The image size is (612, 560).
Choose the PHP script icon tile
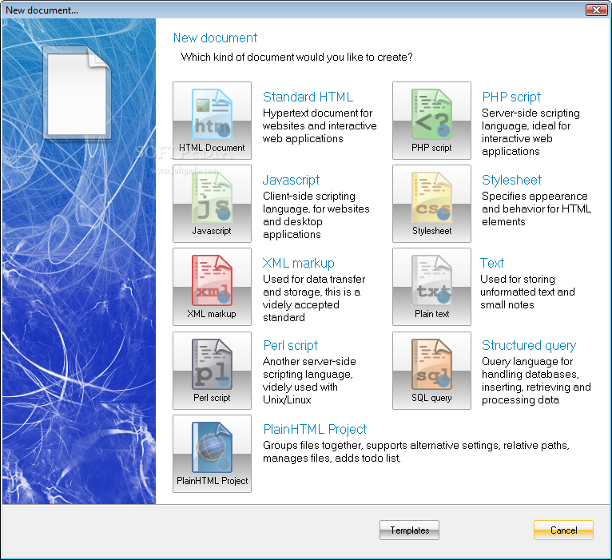click(431, 120)
